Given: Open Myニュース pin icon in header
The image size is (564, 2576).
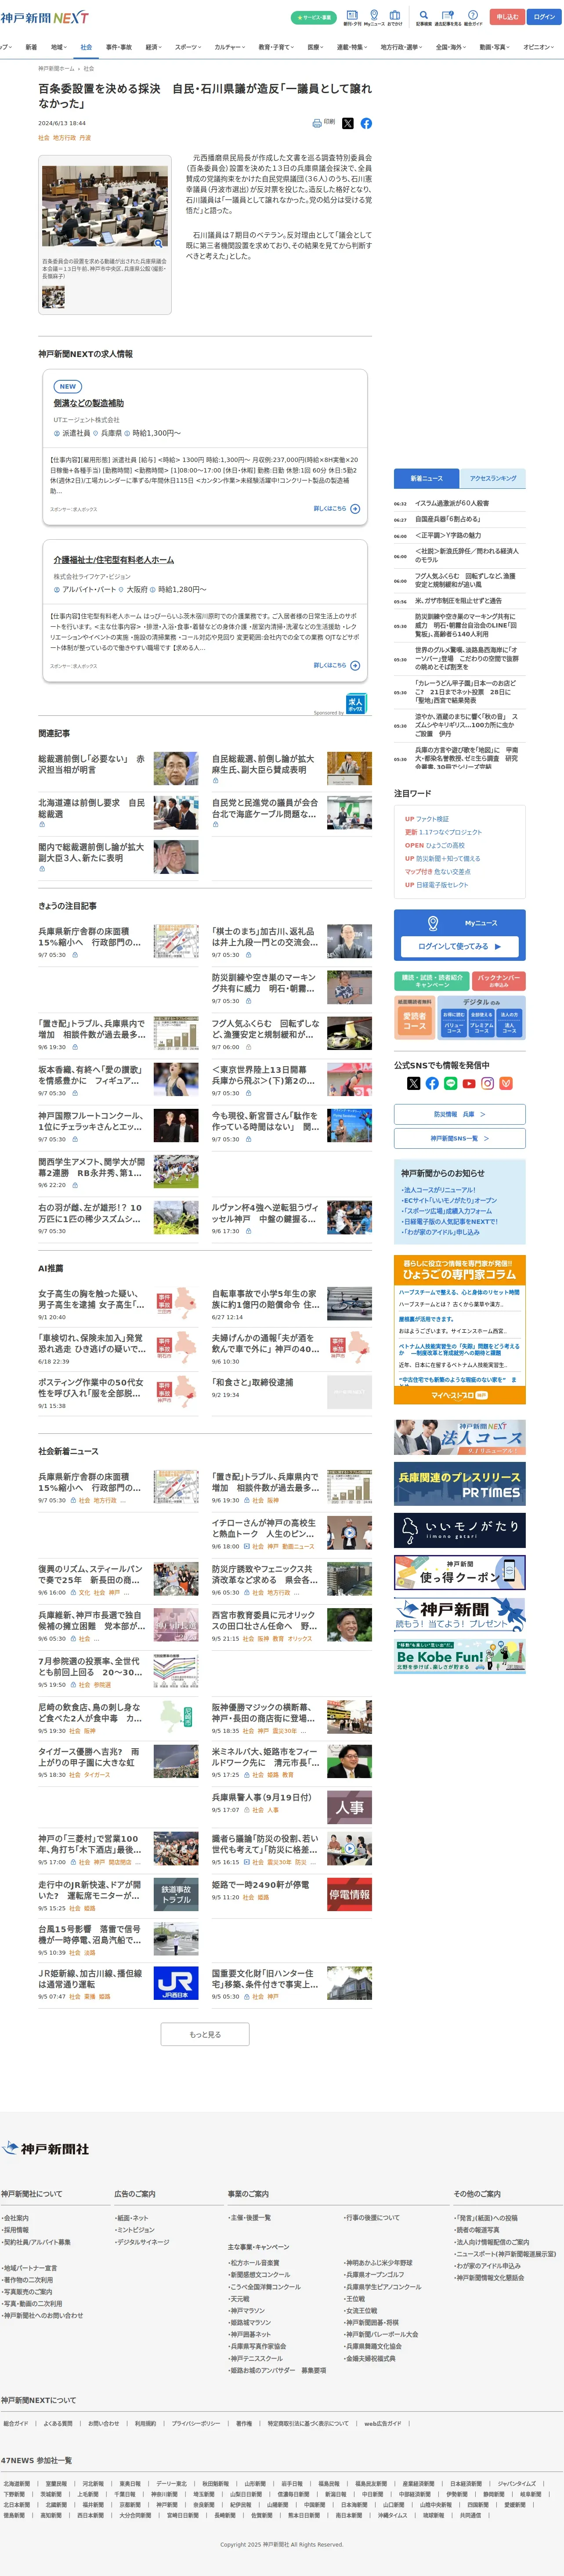Looking at the screenshot, I should (374, 17).
